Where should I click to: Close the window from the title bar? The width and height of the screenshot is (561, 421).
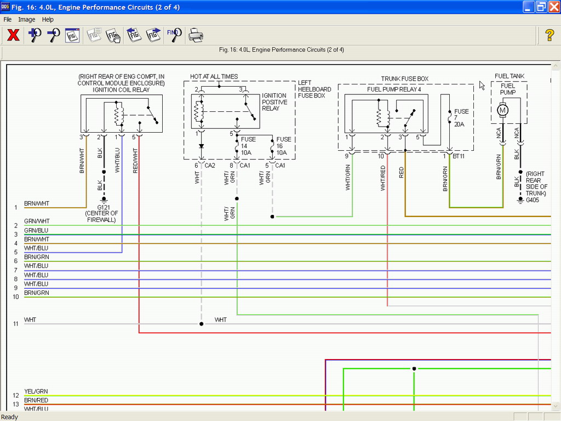pos(554,7)
